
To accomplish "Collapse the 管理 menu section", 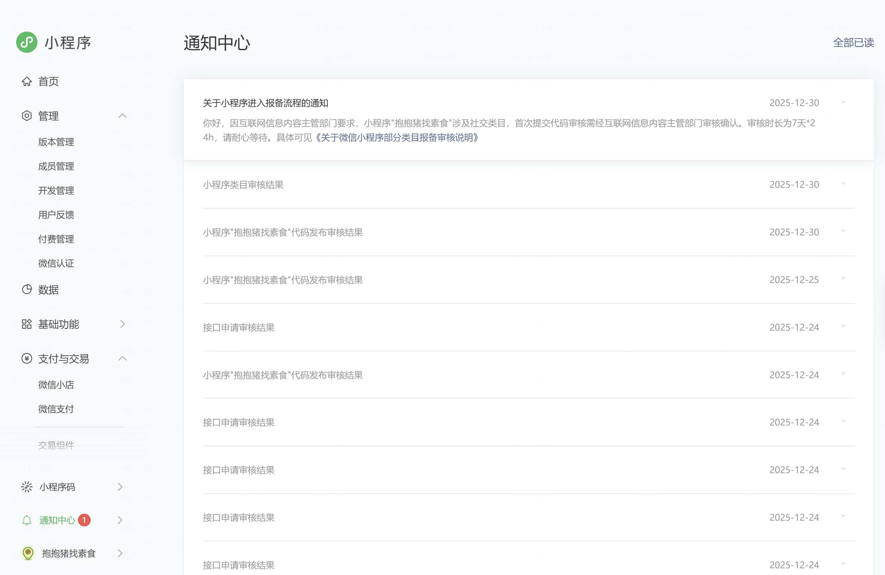I will coord(122,116).
